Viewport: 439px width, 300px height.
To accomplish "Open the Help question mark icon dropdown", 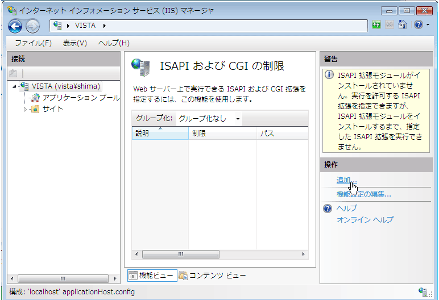I will click(419, 25).
